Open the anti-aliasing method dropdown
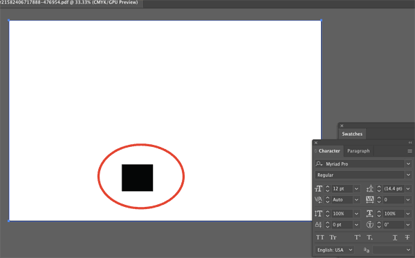The width and height of the screenshot is (415, 258). click(x=392, y=250)
